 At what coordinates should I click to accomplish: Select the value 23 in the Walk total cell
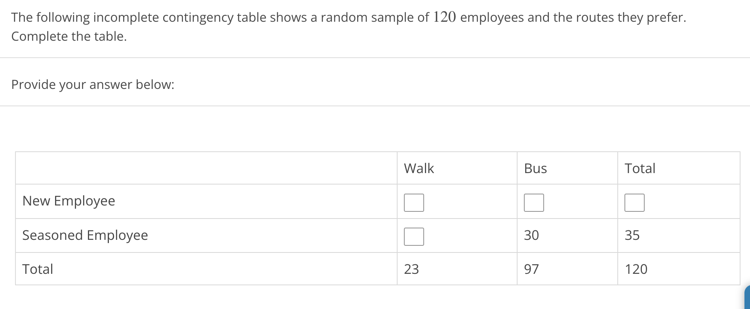pyautogui.click(x=412, y=269)
